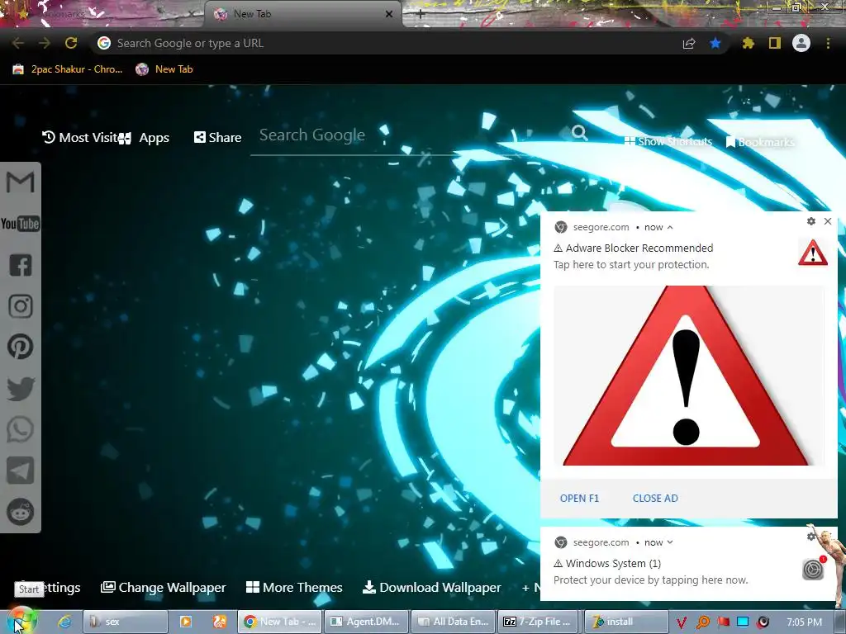
Task: Go back using browser back arrow
Action: click(x=18, y=43)
